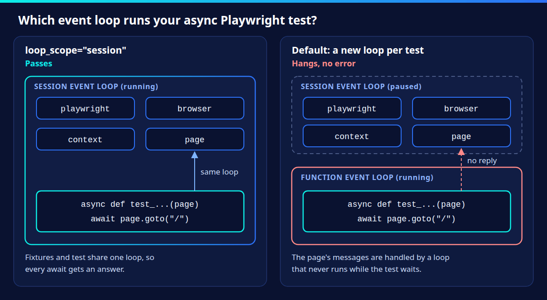
Task: Click 'await page.goto("/")' in the left panel
Action: tap(140, 219)
